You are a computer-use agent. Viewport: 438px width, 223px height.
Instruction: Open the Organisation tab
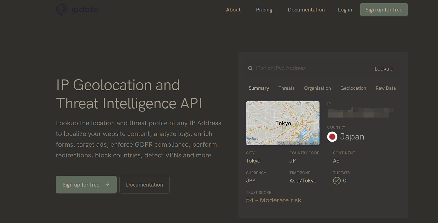(317, 88)
